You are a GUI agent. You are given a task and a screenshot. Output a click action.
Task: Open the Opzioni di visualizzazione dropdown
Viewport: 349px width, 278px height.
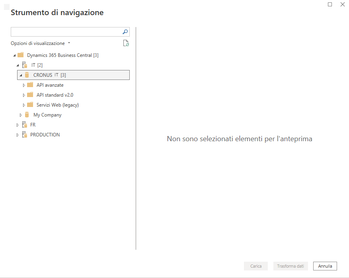[x=41, y=43]
